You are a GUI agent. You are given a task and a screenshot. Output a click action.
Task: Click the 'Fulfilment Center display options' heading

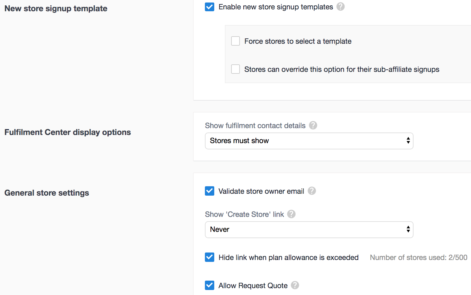pyautogui.click(x=67, y=132)
